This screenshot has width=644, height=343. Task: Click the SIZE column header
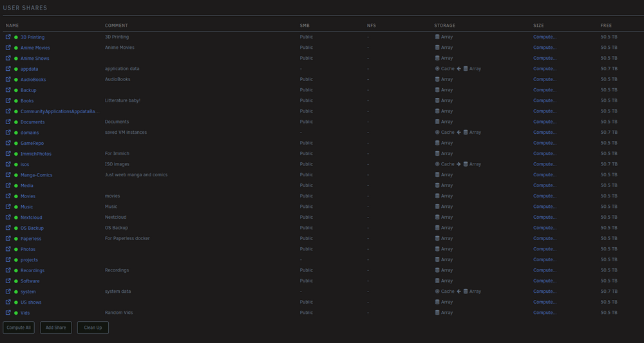tap(538, 26)
